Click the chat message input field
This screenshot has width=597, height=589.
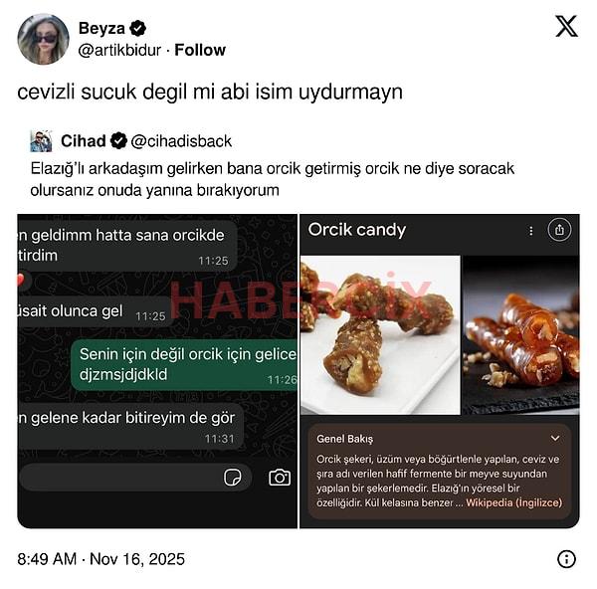tap(135, 477)
